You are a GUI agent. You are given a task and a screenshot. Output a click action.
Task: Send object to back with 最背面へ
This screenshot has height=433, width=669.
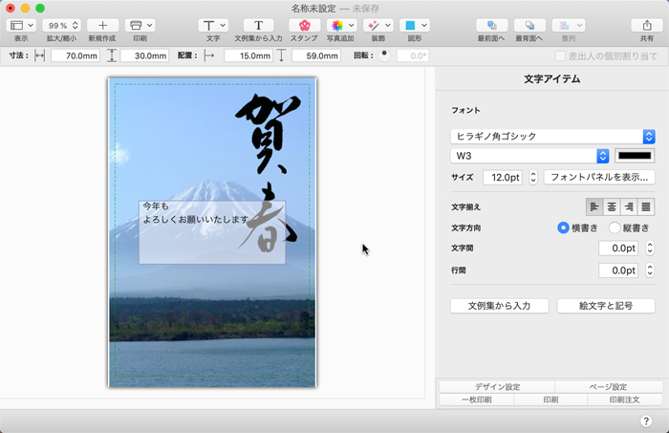pos(529,25)
